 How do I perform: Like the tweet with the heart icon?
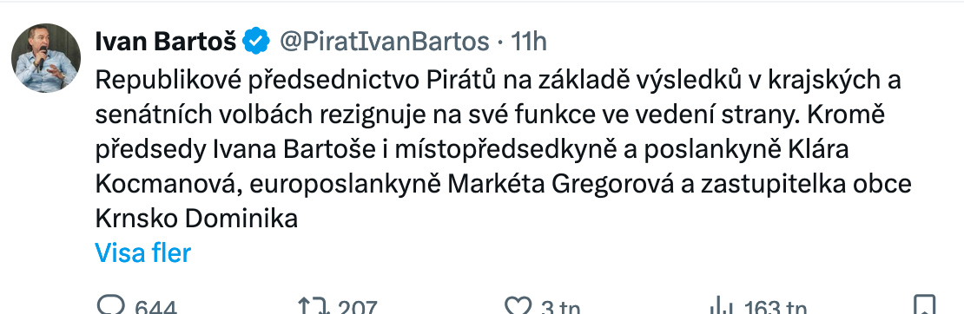click(x=518, y=306)
